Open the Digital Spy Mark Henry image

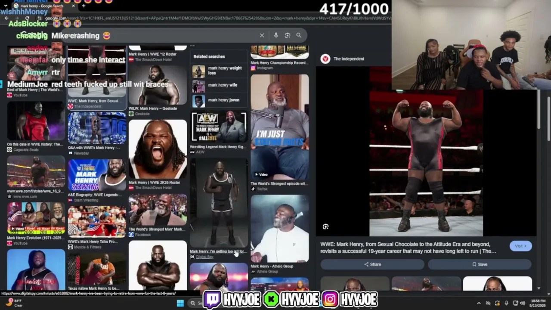219,202
